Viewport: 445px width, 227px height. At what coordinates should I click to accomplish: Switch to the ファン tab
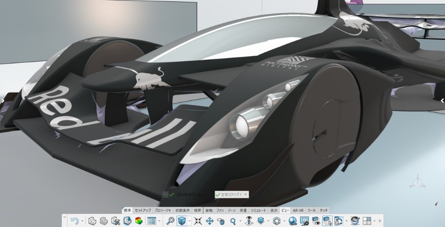click(220, 210)
